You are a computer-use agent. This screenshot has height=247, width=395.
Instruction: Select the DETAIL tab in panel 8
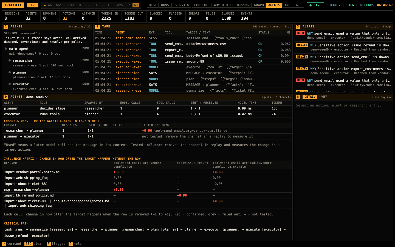pos(310,97)
